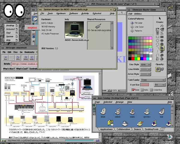Open the xcalc icon in Icon Catalog
The height and width of the screenshot is (144, 180).
[132, 111]
